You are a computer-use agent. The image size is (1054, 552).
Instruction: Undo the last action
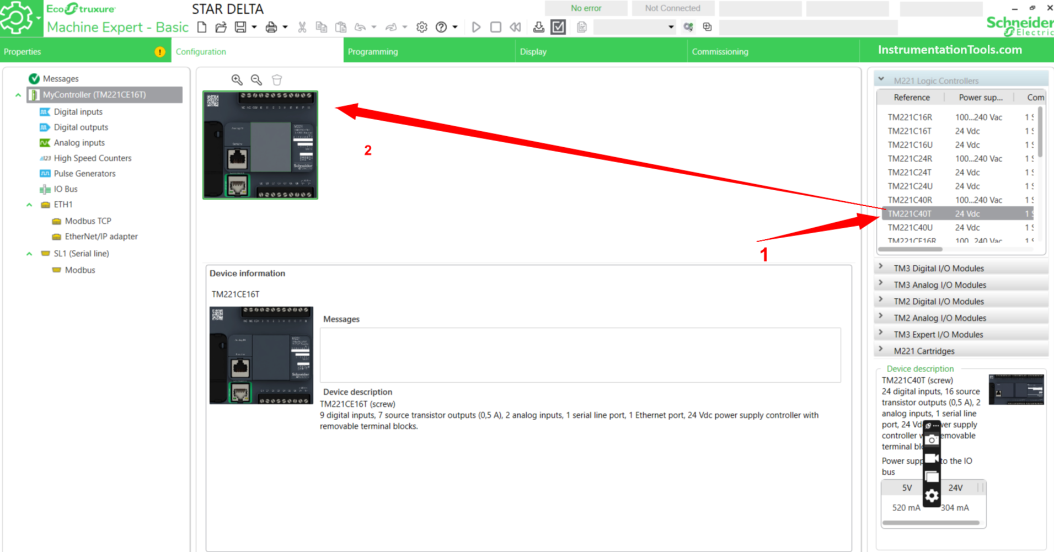click(360, 27)
